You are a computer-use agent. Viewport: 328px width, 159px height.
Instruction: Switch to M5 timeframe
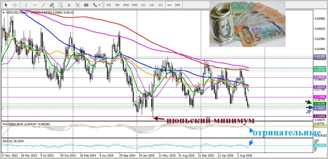[x=117, y=5]
